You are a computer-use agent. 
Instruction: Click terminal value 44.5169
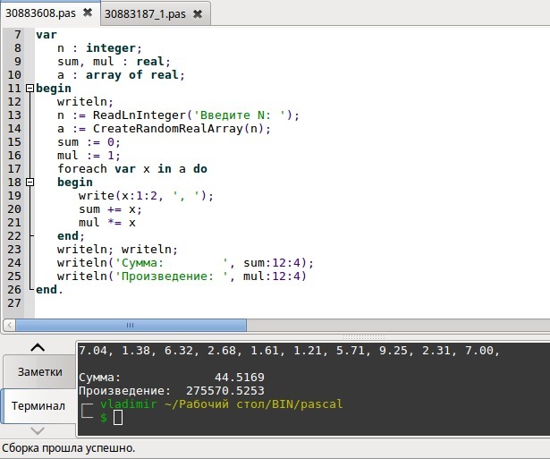[239, 378]
